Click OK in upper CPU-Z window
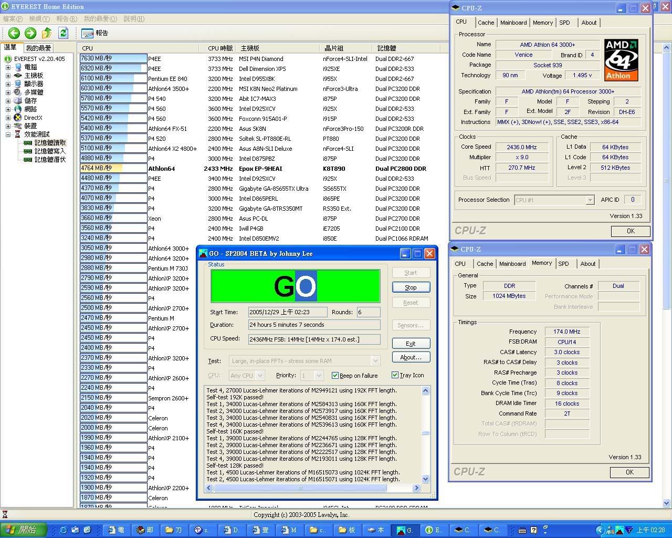The width and height of the screenshot is (672, 538). click(631, 231)
